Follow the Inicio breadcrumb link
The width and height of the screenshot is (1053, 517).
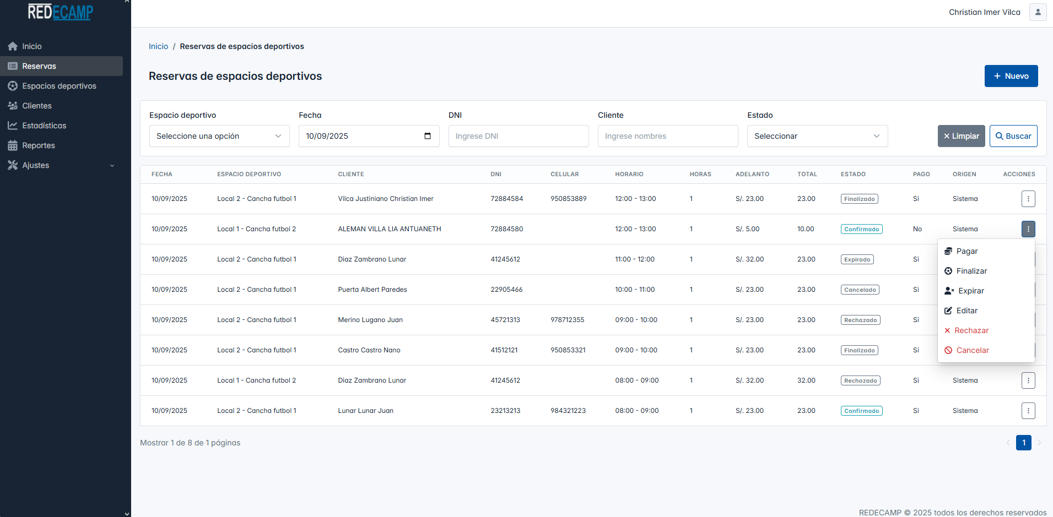coord(158,46)
